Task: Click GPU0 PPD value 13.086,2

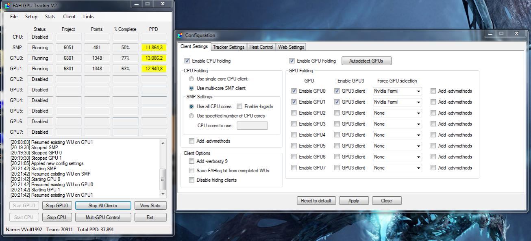Action: click(x=154, y=58)
